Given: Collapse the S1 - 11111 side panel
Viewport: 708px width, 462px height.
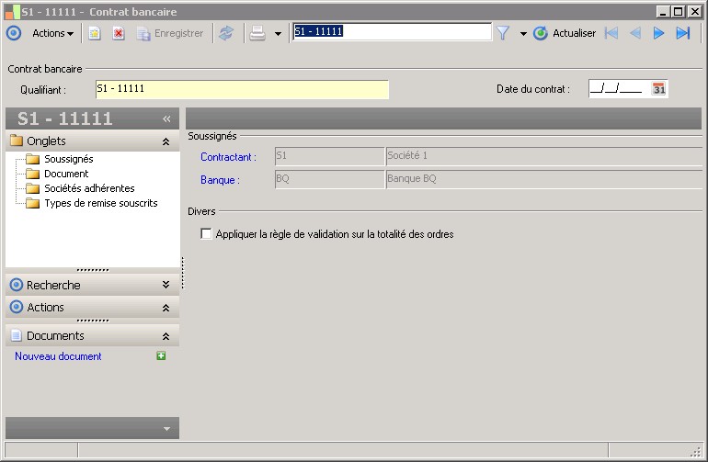Looking at the screenshot, I should tap(166, 118).
